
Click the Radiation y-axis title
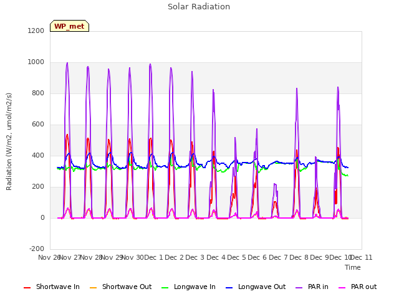click(x=9, y=141)
